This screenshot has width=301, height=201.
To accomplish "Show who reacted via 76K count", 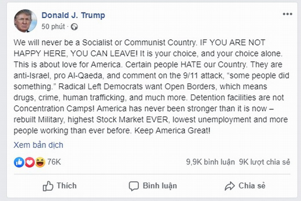I will click(x=54, y=162).
